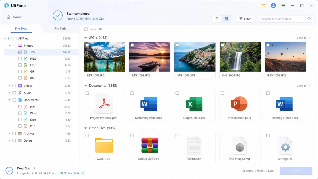The image size is (318, 179).
Task: Click the Audio music note icon
Action: click(x=20, y=93)
